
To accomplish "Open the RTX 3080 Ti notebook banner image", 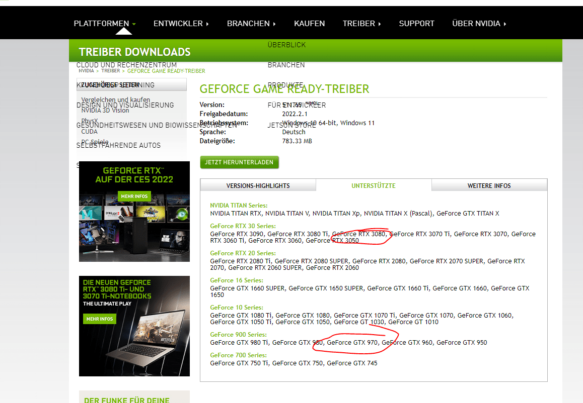I will [x=134, y=326].
